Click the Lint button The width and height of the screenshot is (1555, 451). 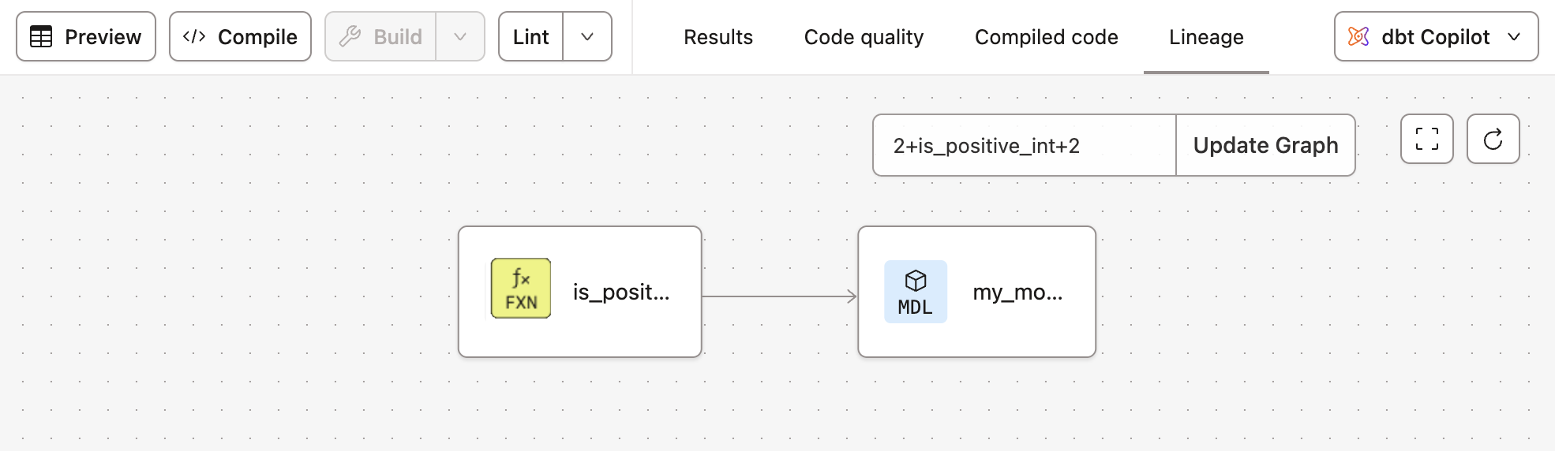[531, 37]
